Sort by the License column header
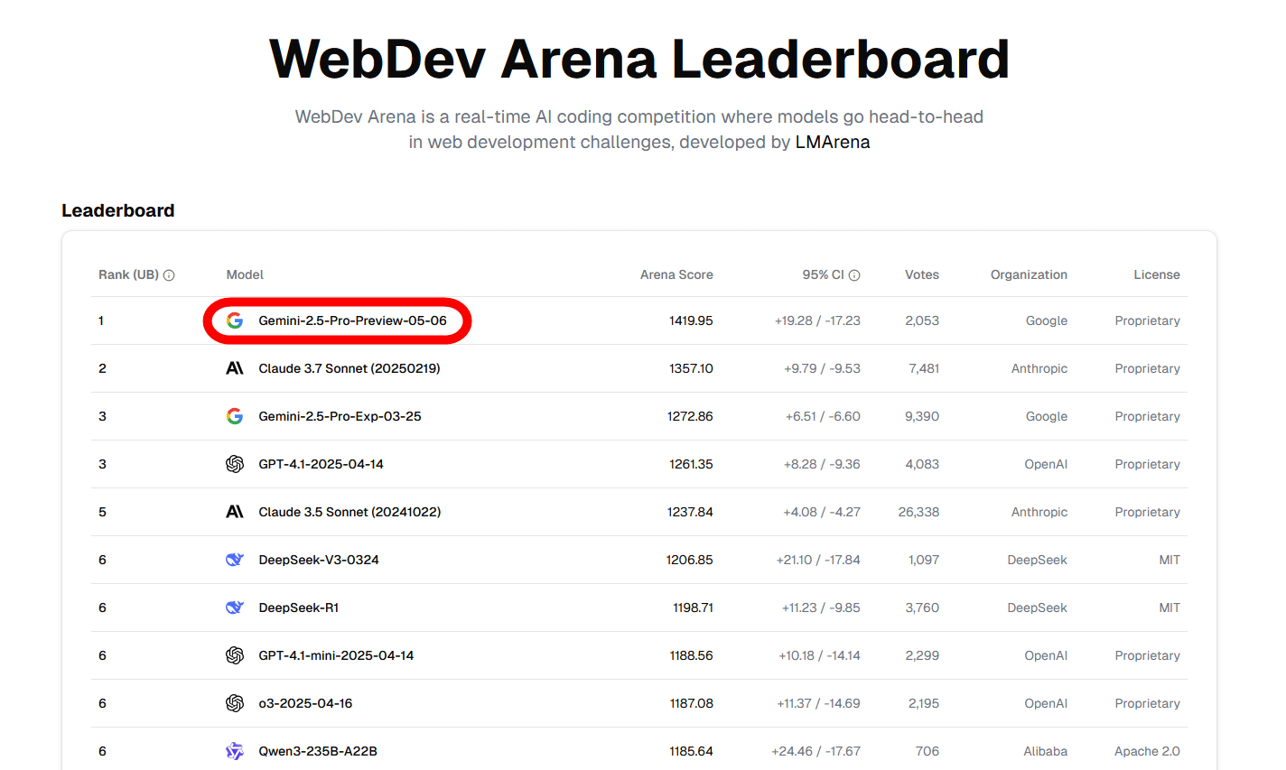 pyautogui.click(x=1157, y=274)
